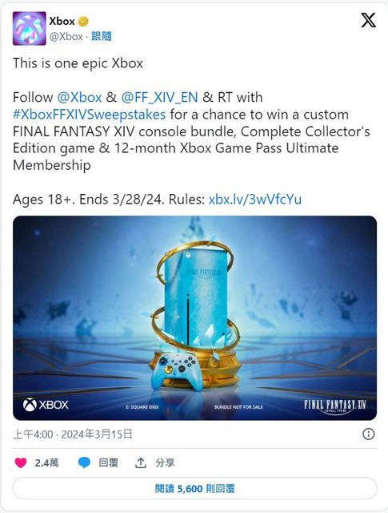Click the 回覆 reply label
This screenshot has height=513, width=388.
109,463
